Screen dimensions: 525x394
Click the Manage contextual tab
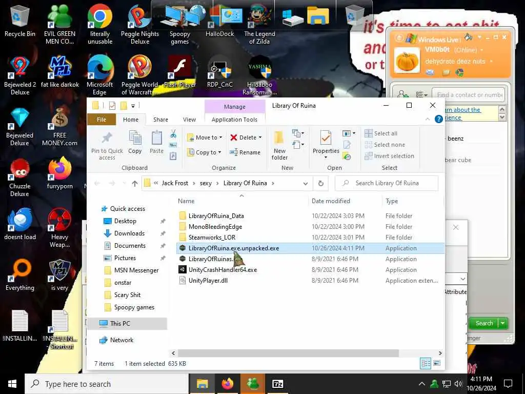coord(235,107)
